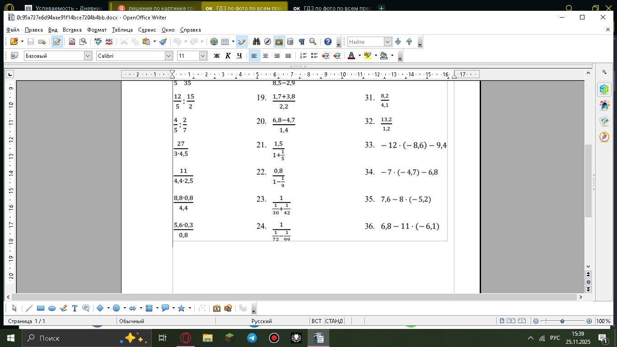Find next occurrence with down arrow
The height and width of the screenshot is (347, 617).
pos(398,42)
